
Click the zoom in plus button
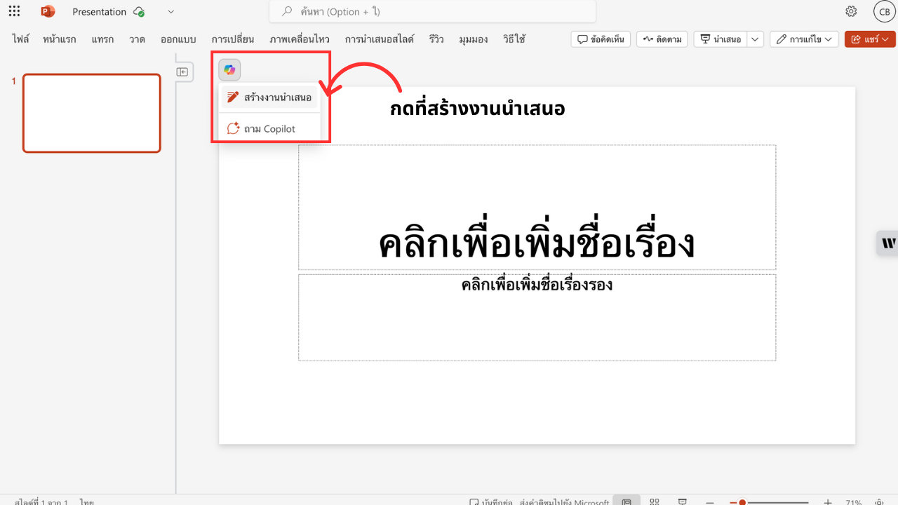point(828,502)
